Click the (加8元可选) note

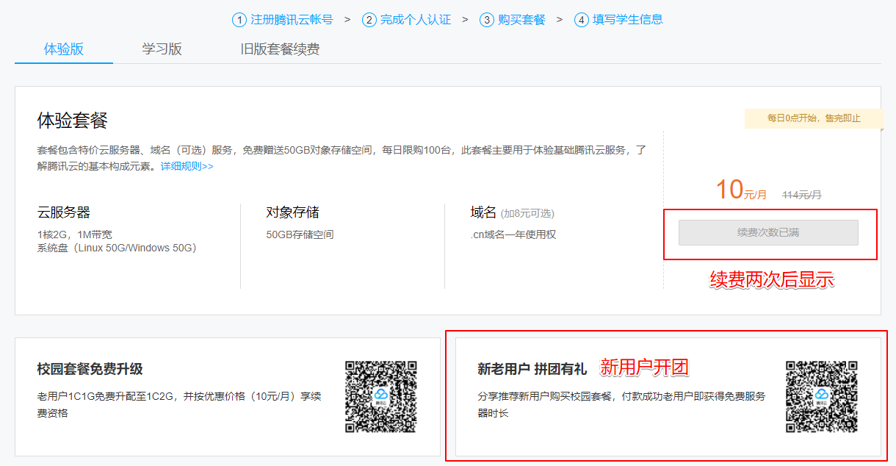point(527,214)
